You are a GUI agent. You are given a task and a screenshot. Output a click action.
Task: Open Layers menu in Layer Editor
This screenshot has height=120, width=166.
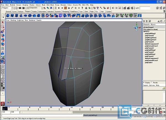click(x=146, y=85)
